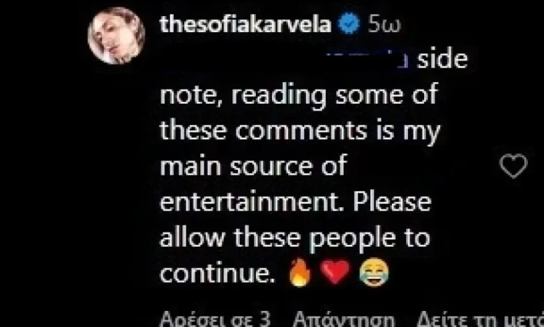
Task: Click the phrase 'note, reading some of'
Action: [x=299, y=96]
